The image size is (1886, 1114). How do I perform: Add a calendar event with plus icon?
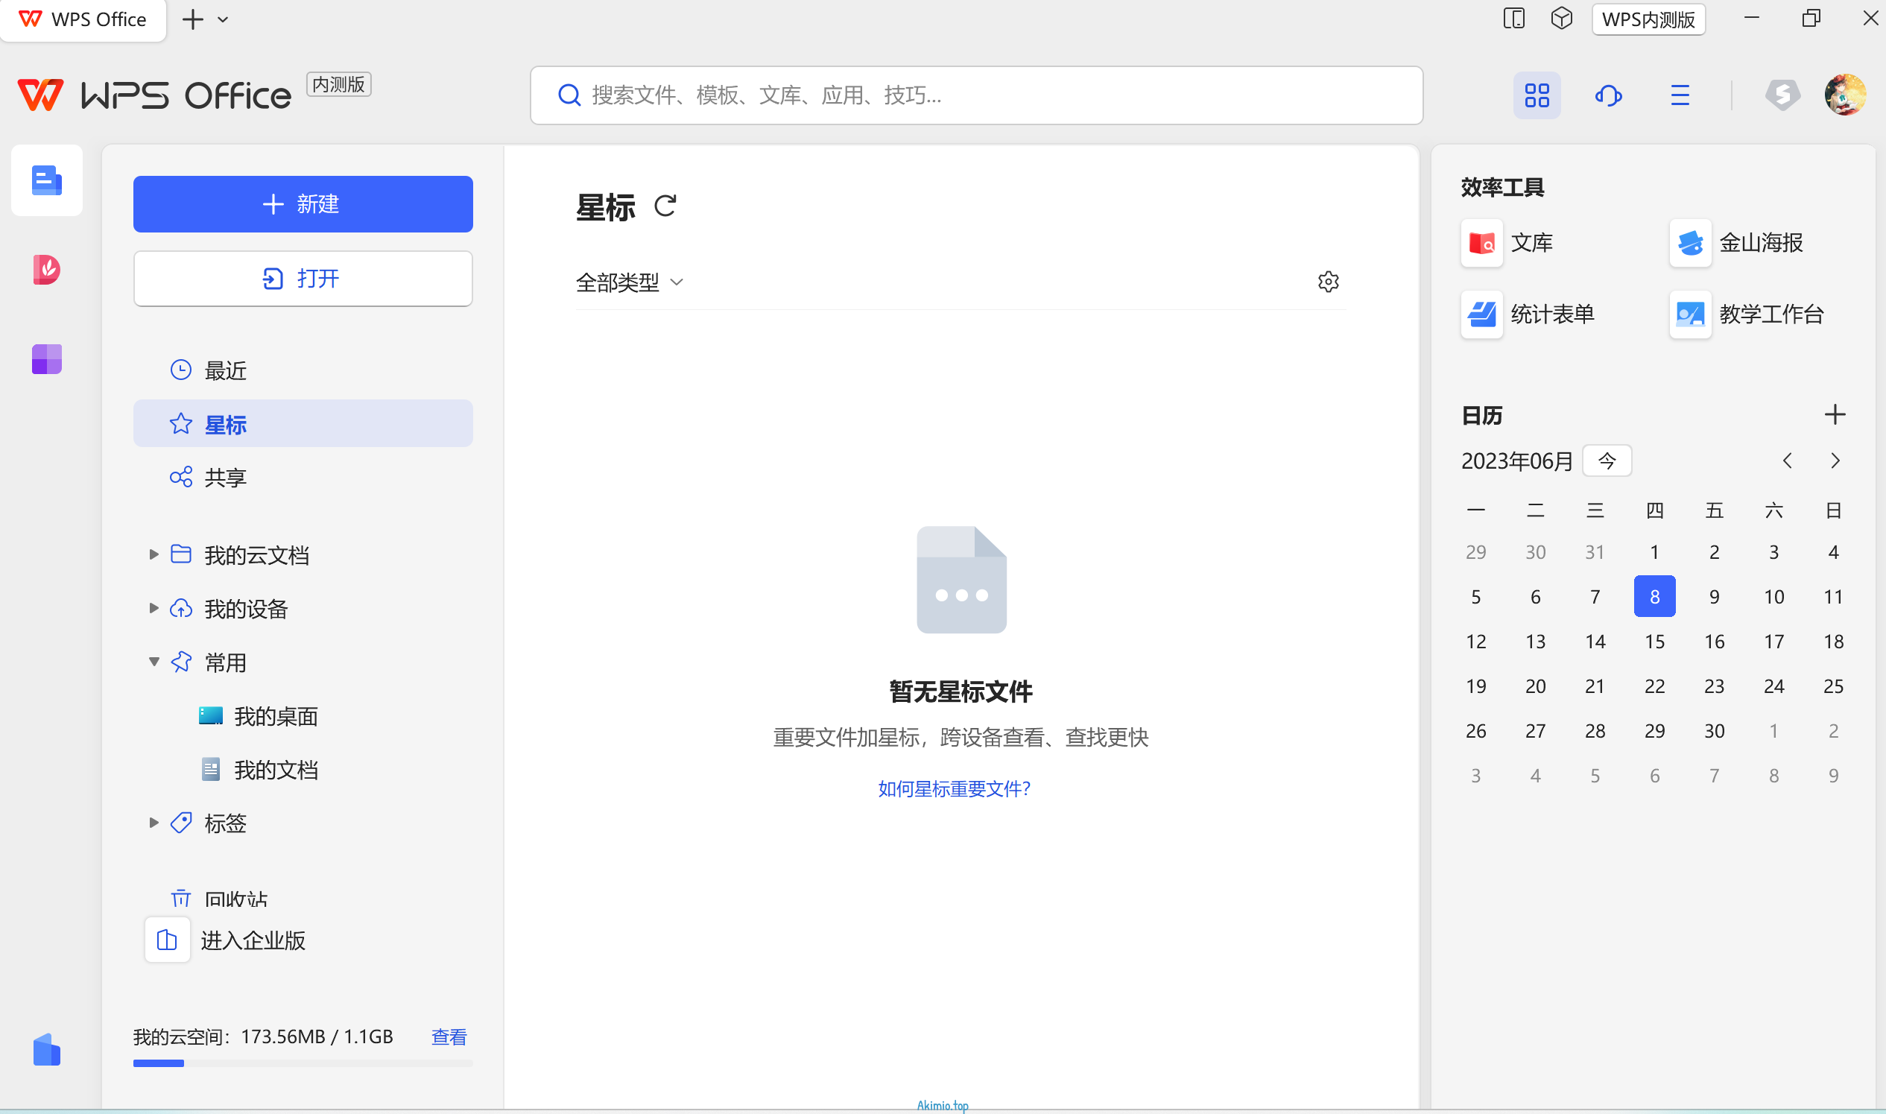[x=1835, y=414]
